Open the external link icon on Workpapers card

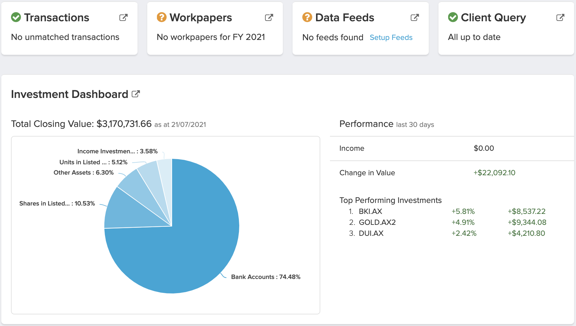point(269,18)
